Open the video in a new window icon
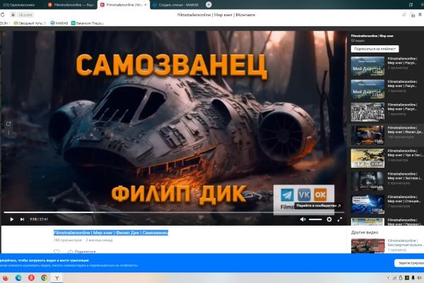 [x=8, y=124]
